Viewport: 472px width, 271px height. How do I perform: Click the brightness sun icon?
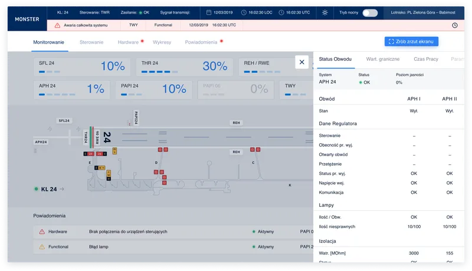point(325,12)
